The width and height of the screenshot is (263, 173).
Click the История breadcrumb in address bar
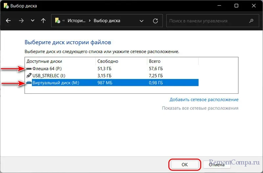tap(76, 21)
